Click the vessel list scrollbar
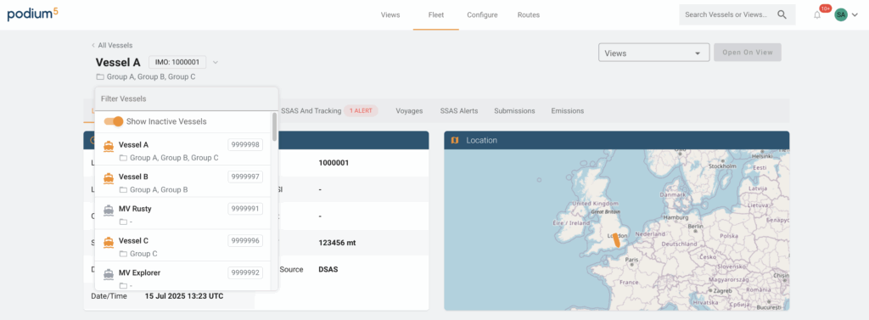Image resolution: width=869 pixels, height=320 pixels. pyautogui.click(x=274, y=127)
